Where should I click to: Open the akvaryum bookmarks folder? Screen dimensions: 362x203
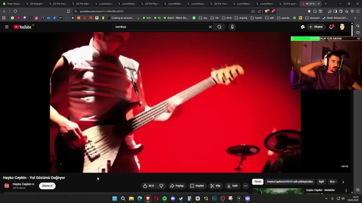[x=312, y=18]
